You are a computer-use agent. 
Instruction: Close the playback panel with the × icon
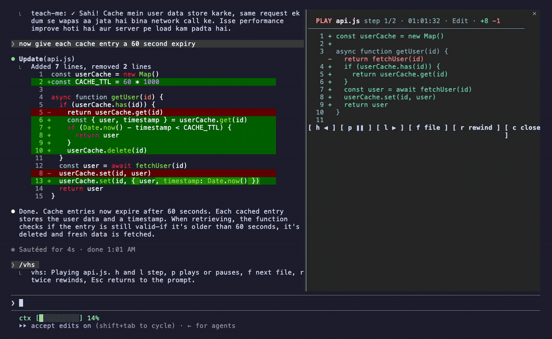tap(534, 14)
